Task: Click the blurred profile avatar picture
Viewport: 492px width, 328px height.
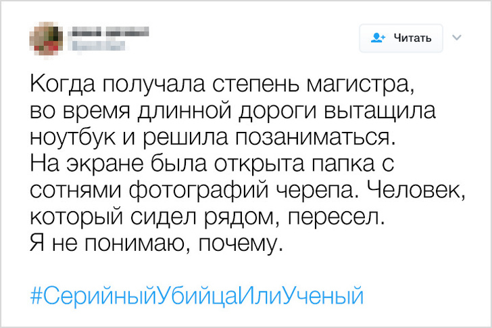Action: 47,39
